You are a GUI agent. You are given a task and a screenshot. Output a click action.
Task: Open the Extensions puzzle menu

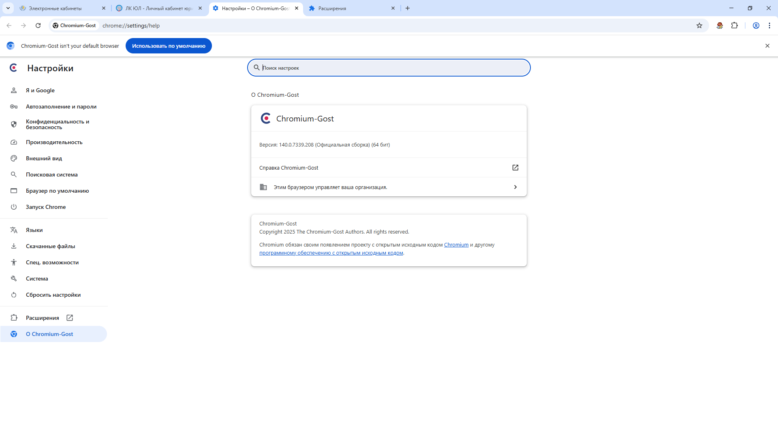click(735, 26)
